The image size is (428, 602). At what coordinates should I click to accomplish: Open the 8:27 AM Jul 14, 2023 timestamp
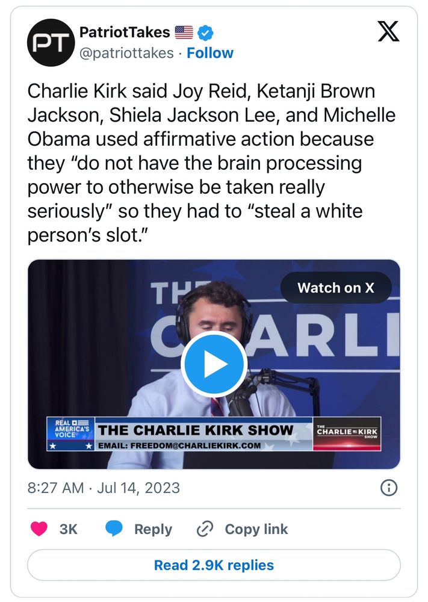(x=104, y=488)
